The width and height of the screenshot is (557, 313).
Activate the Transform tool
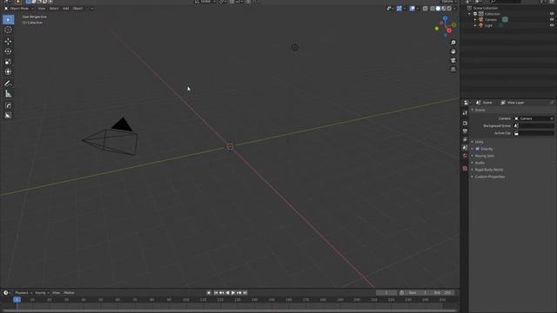pyautogui.click(x=8, y=72)
